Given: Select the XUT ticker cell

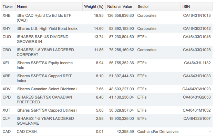Looking at the screenshot, I should pyautogui.click(x=6, y=110).
